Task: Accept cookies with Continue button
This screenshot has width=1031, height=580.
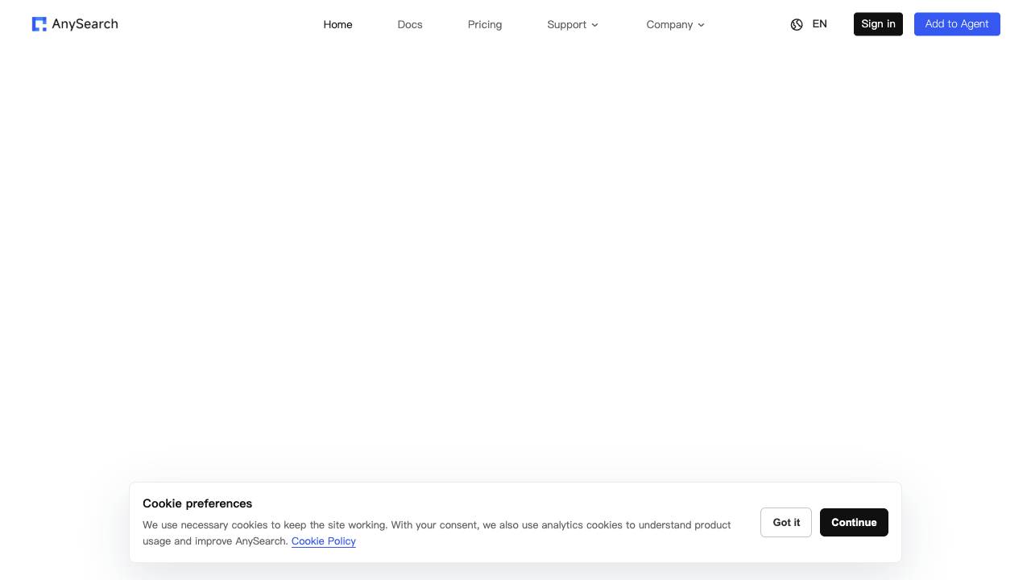Action: (854, 522)
